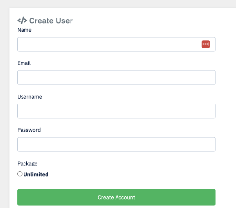
Task: Click the Username field label
Action: (x=29, y=97)
